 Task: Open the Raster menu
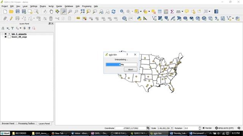click(x=59, y=6)
